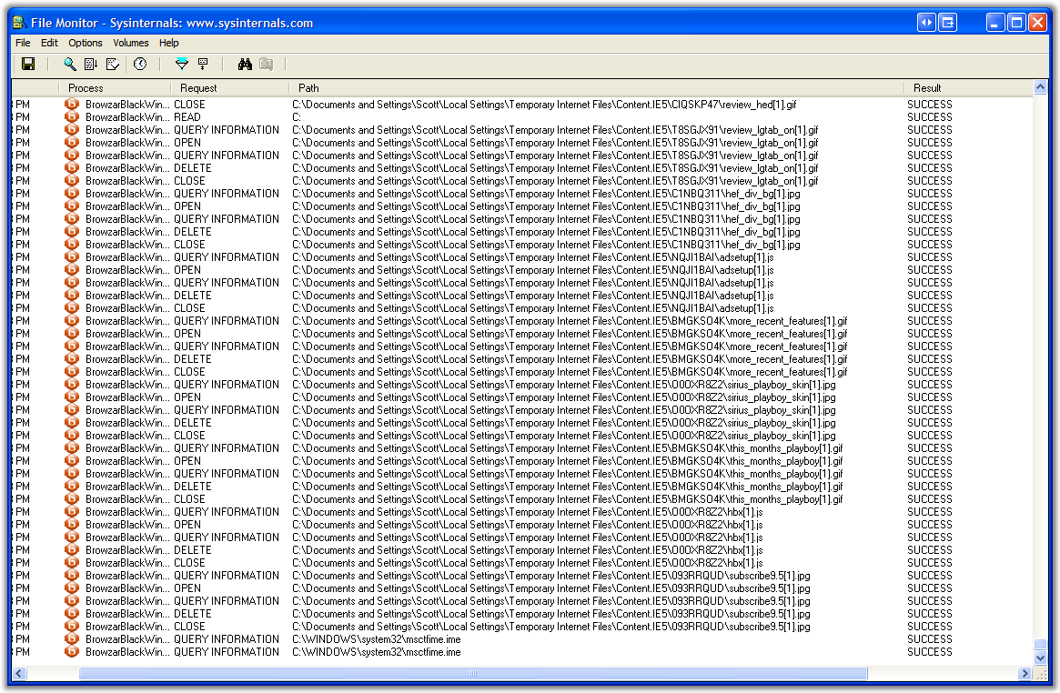Click the File Monitor title bar app icon
Viewport: 1060px width, 693px height.
tap(20, 23)
